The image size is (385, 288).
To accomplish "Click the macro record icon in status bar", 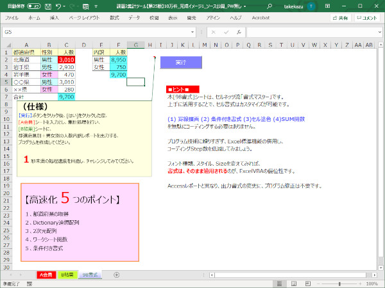I will [x=30, y=284].
